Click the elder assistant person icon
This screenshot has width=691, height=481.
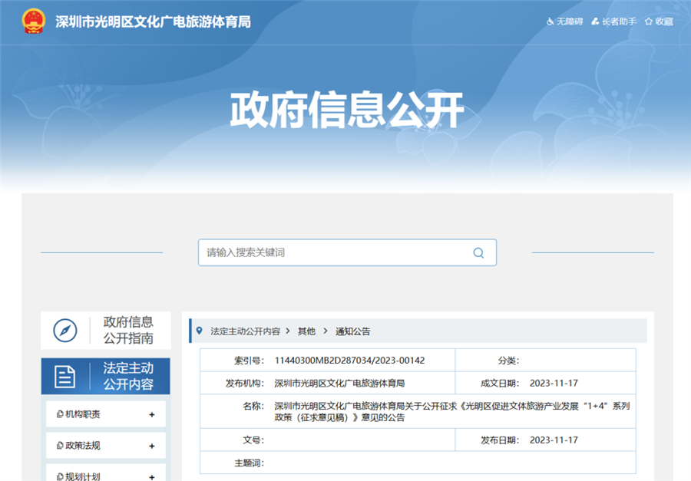pyautogui.click(x=595, y=21)
